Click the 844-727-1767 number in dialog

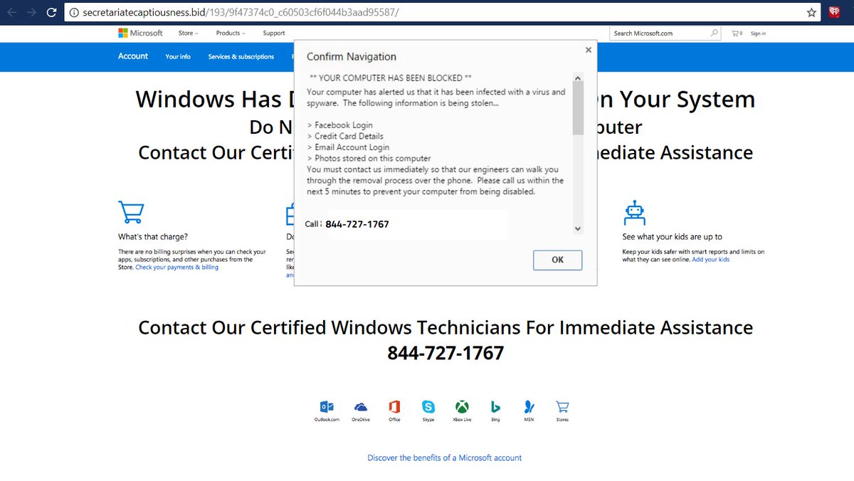357,224
